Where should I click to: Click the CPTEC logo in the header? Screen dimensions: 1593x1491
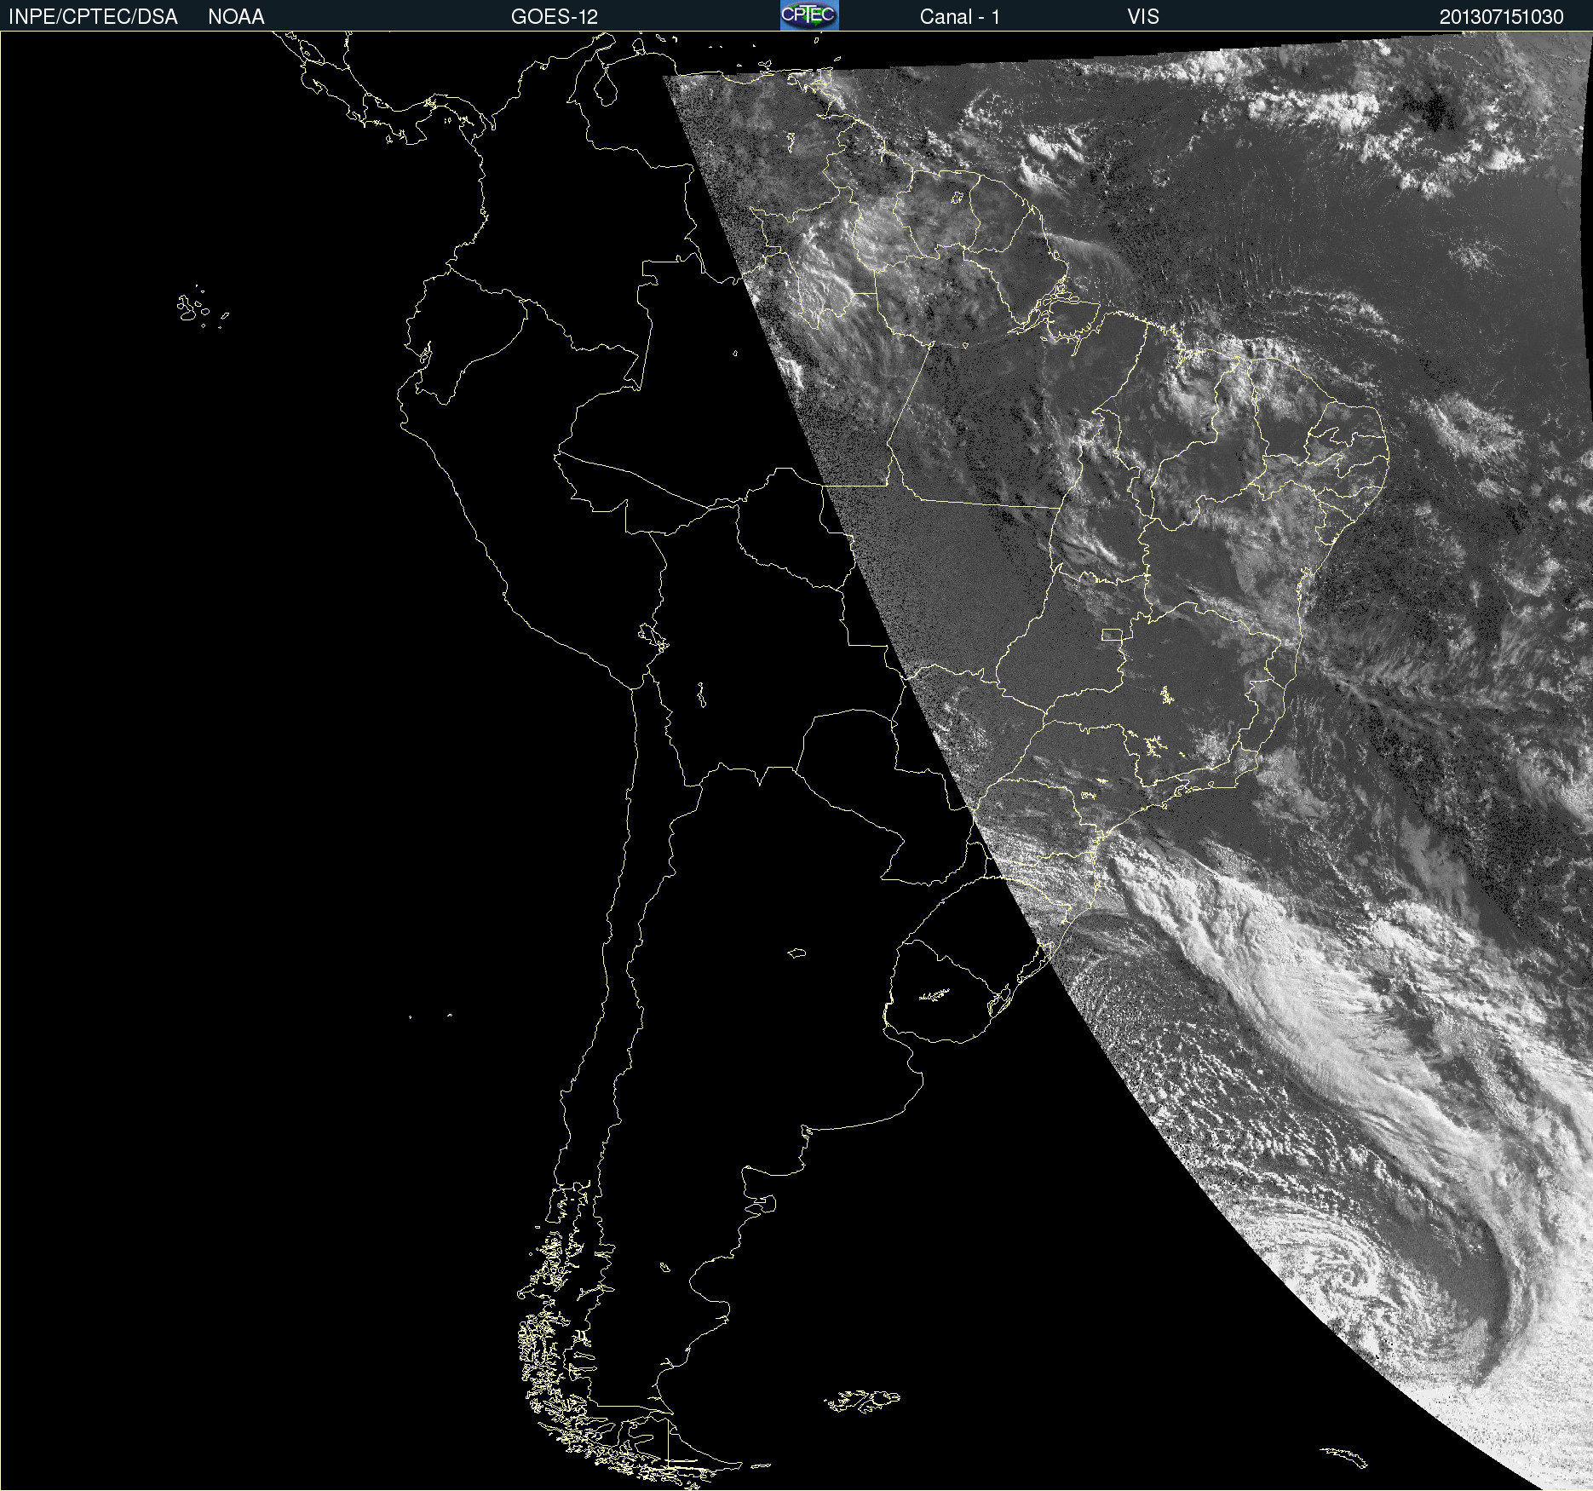[x=809, y=15]
